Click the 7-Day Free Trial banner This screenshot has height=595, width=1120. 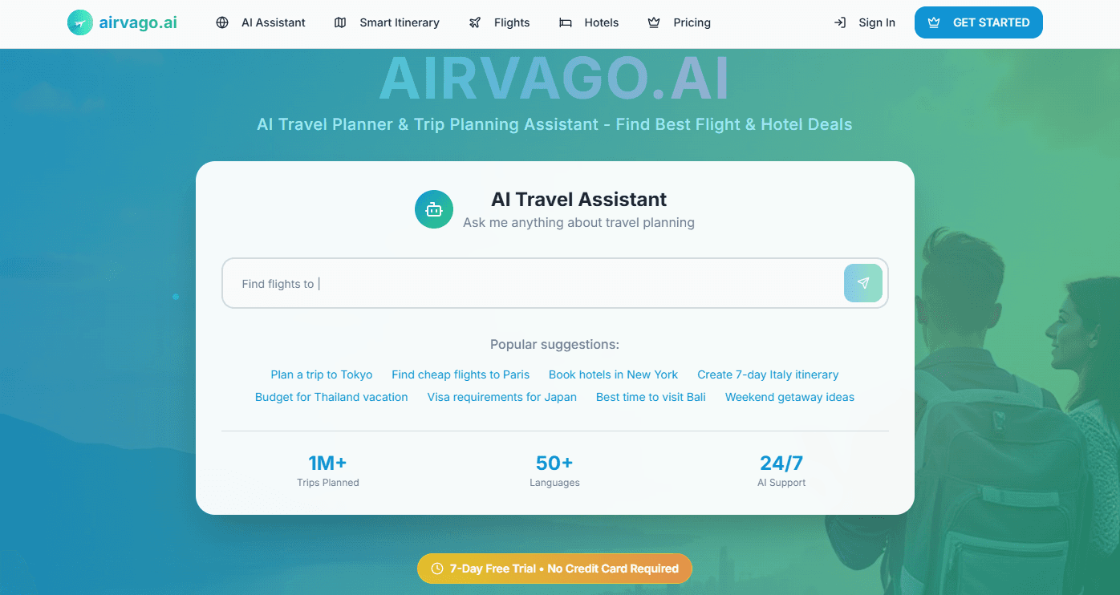click(x=554, y=569)
